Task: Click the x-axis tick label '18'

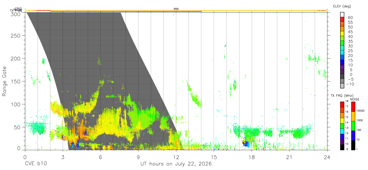Action: (x=251, y=157)
